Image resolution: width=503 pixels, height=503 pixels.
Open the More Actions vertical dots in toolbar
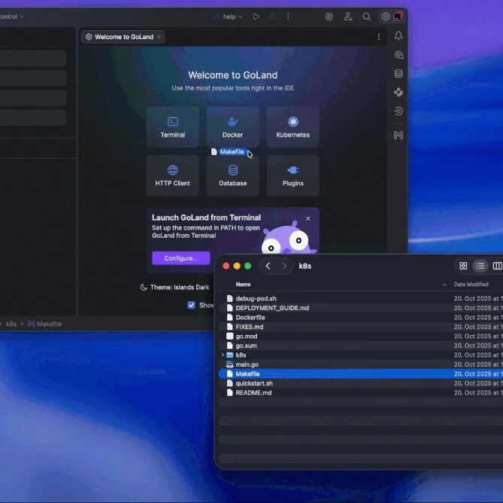click(288, 17)
